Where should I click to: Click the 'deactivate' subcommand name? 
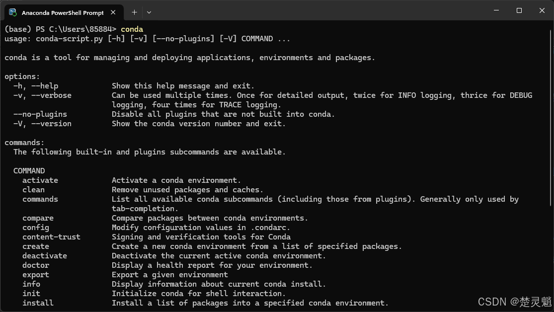coord(45,256)
